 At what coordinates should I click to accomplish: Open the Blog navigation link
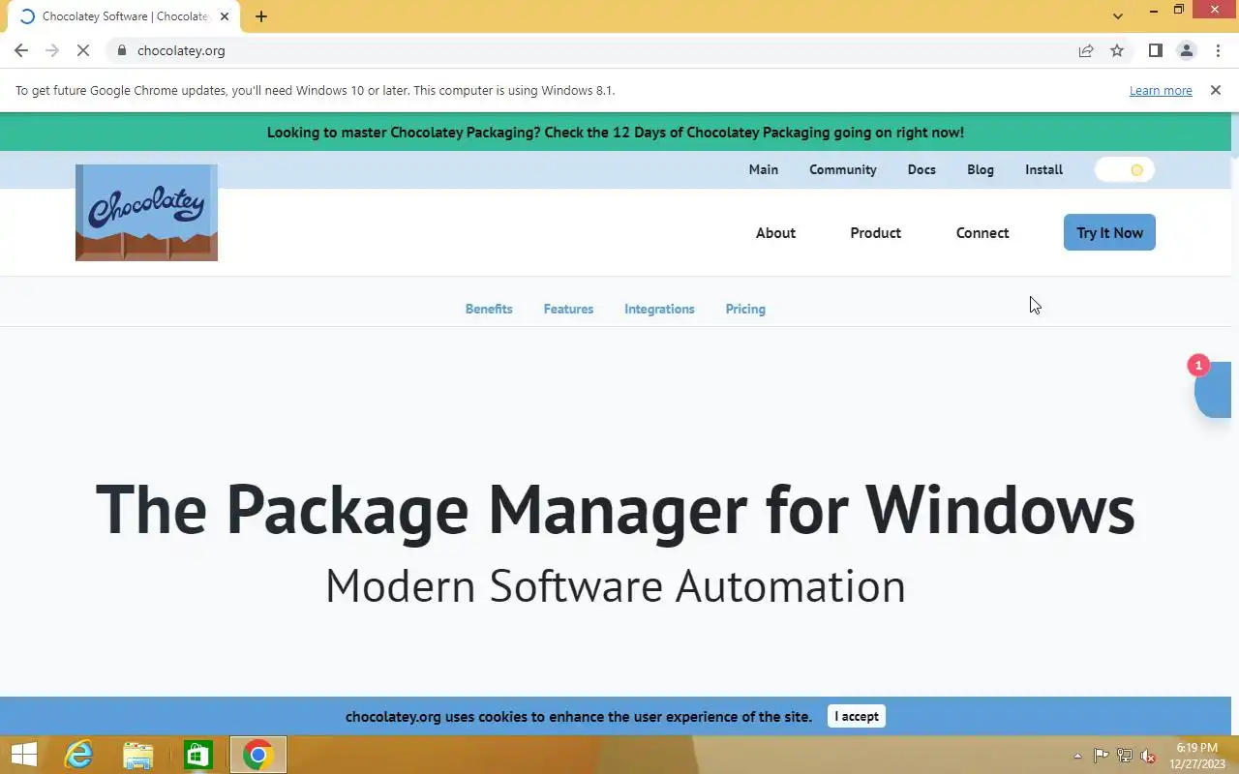pos(981,169)
